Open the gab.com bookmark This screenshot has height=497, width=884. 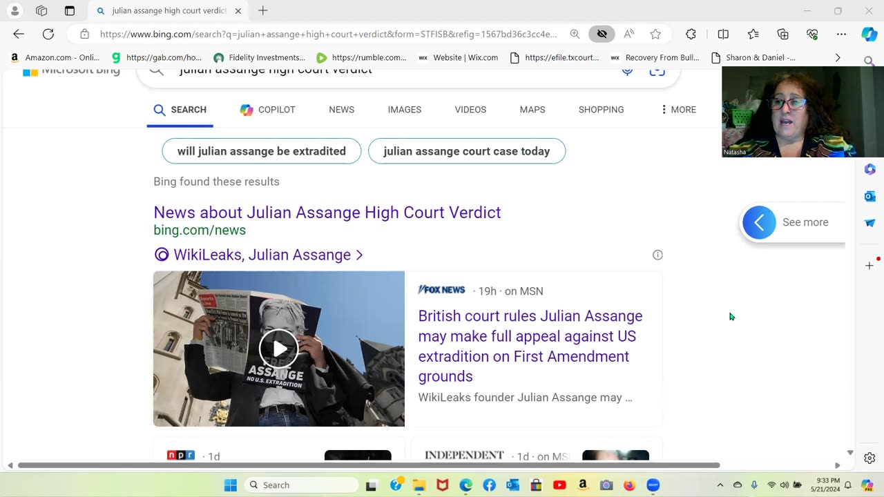157,57
